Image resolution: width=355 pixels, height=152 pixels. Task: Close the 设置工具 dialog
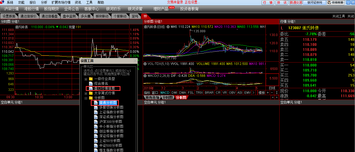(135, 61)
